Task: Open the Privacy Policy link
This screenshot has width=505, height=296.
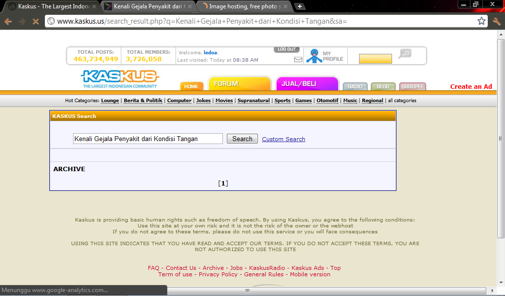Action: (x=218, y=274)
